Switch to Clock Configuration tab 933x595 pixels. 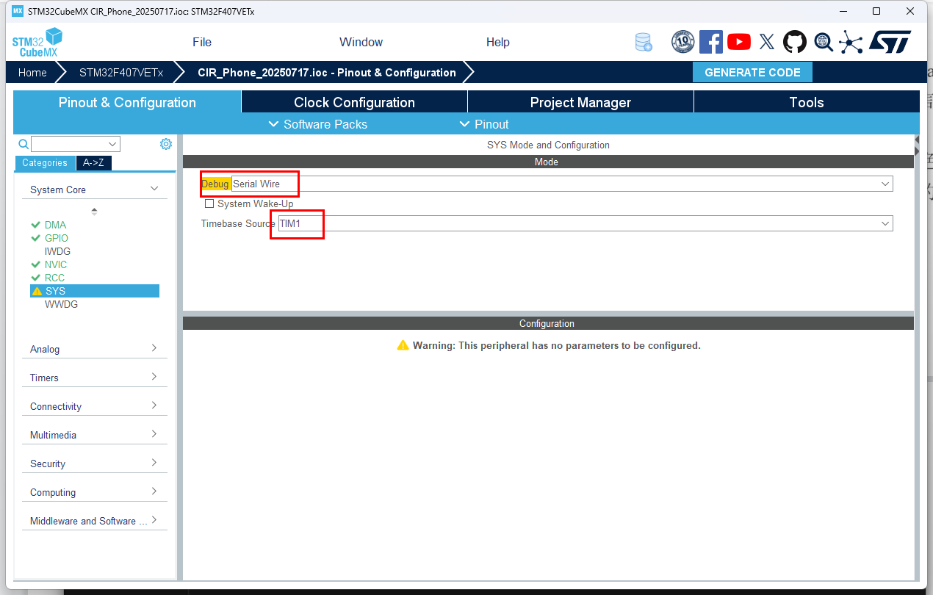point(354,102)
